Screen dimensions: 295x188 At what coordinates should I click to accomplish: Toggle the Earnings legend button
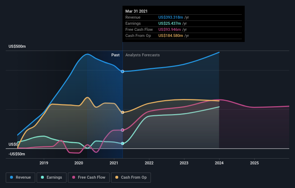point(51,178)
